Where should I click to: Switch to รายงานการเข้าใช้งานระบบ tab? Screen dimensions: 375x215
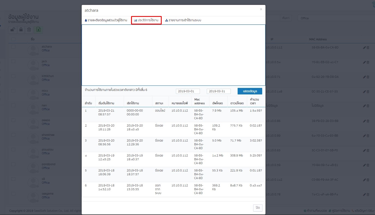(183, 20)
